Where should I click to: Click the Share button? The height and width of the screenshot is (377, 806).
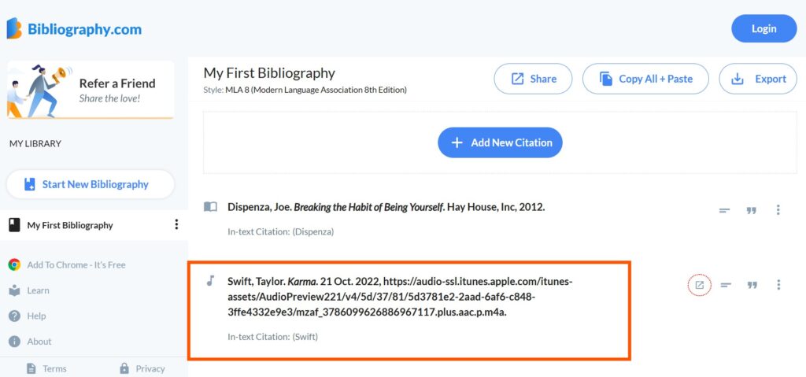tap(533, 79)
